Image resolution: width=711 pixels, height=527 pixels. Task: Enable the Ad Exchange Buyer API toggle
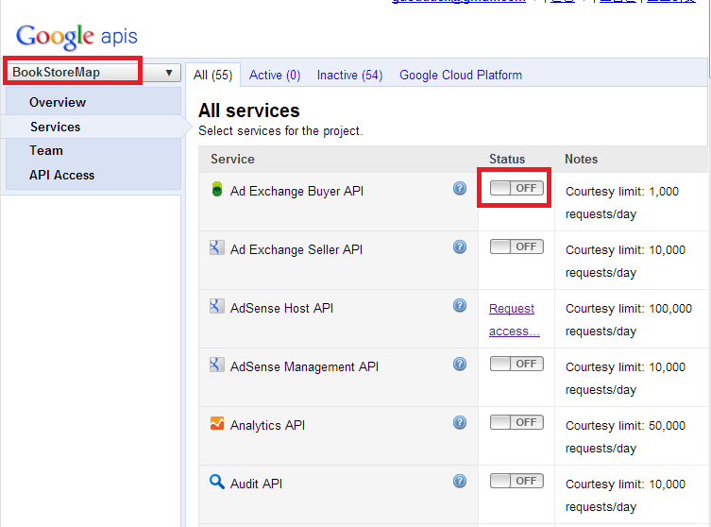516,188
